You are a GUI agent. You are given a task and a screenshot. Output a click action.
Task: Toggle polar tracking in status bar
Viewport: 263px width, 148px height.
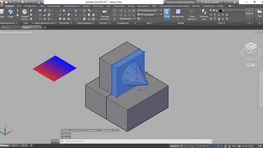(x=197, y=146)
